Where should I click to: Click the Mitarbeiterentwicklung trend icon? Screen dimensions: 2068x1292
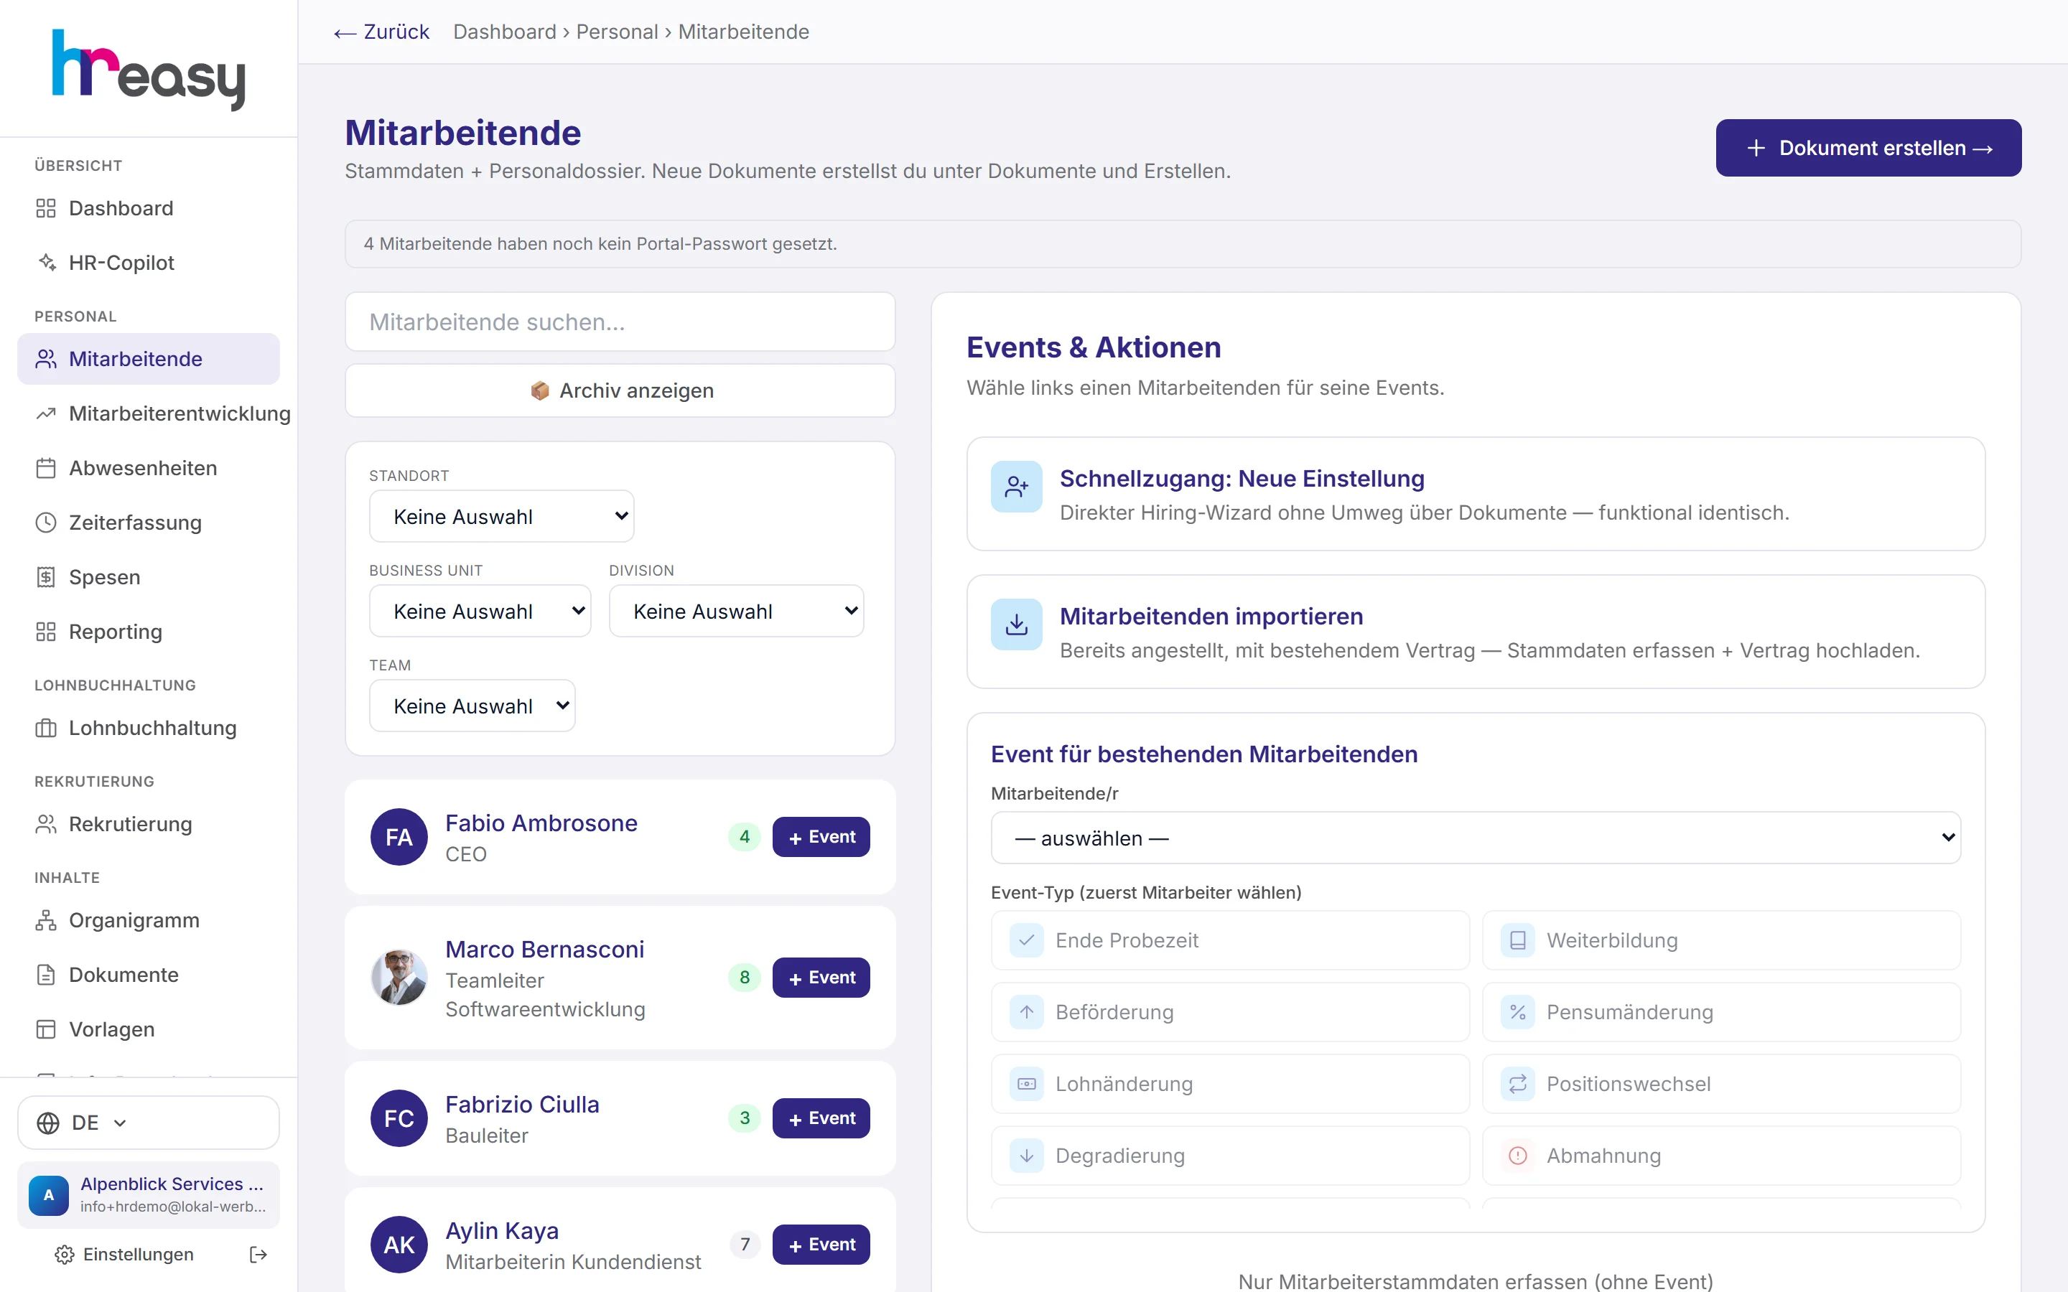[46, 413]
